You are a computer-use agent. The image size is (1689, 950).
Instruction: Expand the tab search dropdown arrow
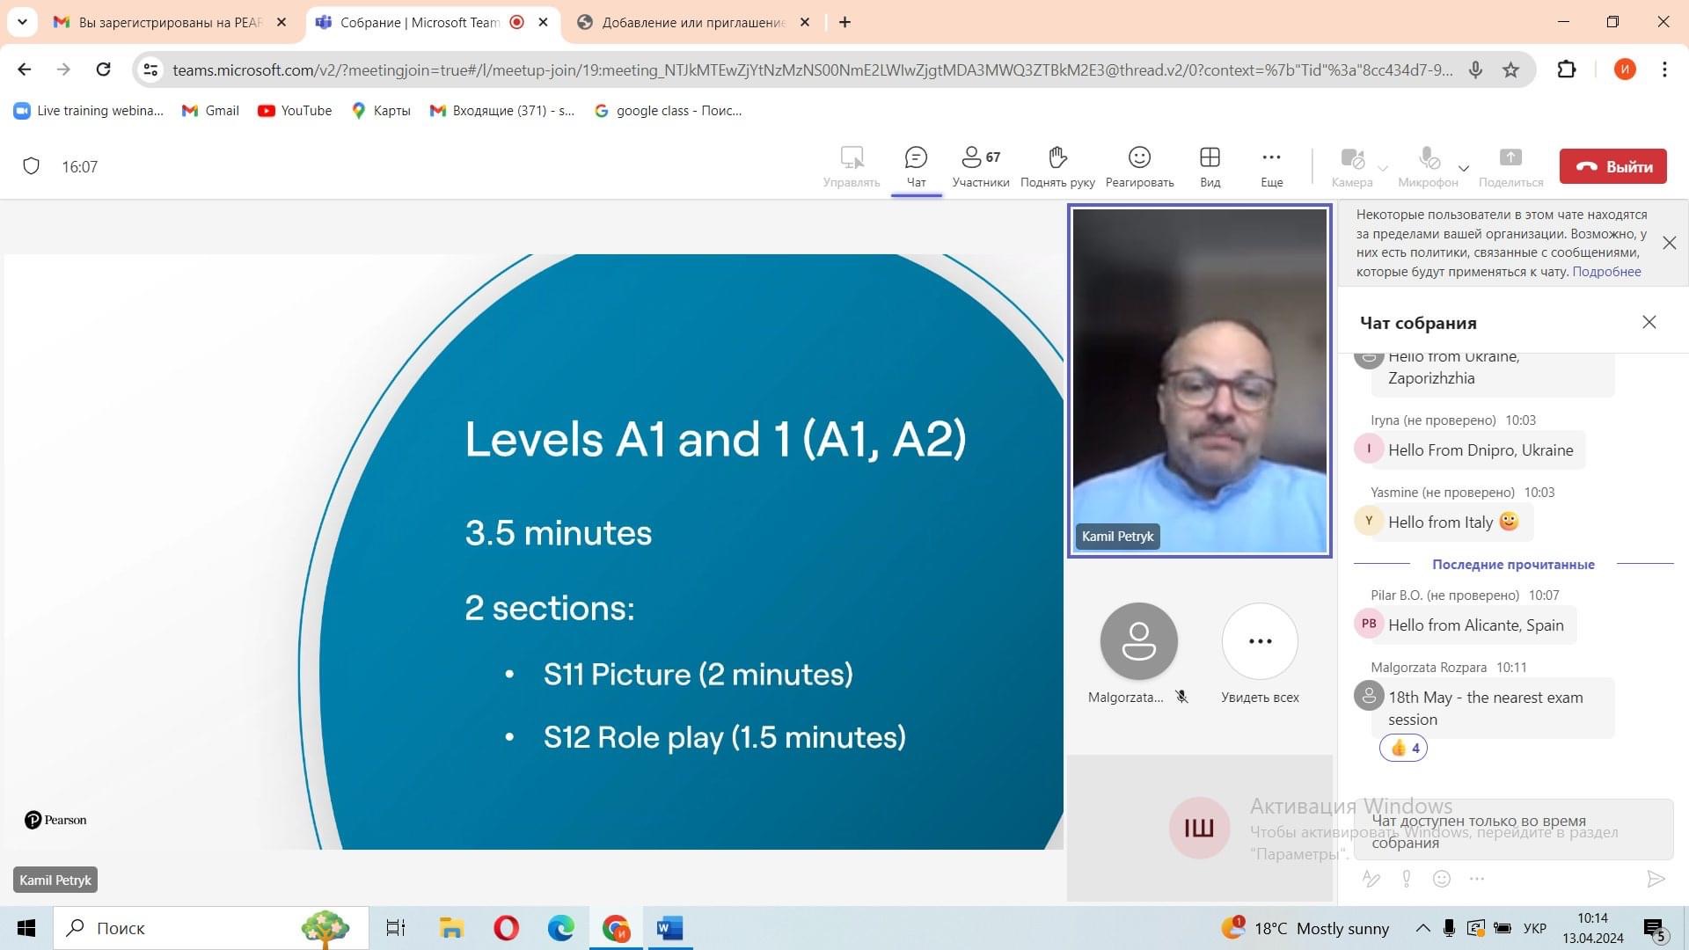point(22,22)
